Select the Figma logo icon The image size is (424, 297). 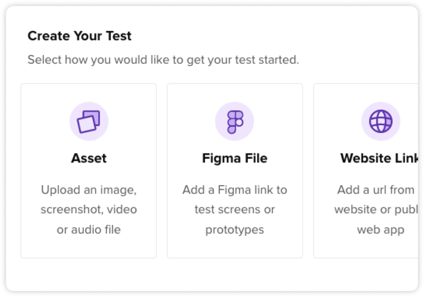tap(234, 121)
